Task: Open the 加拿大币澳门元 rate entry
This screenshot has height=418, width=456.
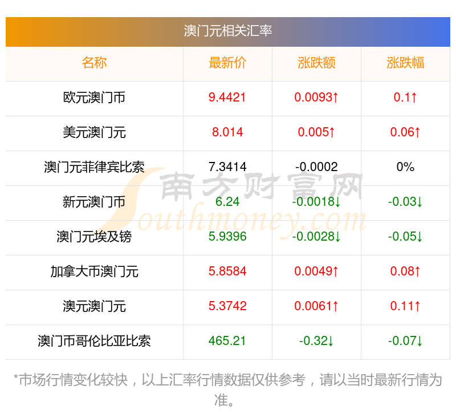Action: [x=94, y=271]
